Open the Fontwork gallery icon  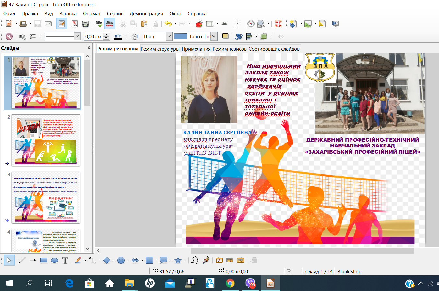point(219,260)
